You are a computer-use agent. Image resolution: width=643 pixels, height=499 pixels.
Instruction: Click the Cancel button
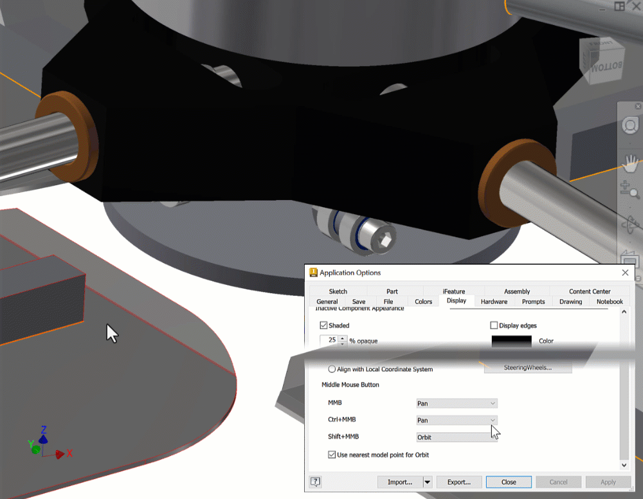[559, 482]
